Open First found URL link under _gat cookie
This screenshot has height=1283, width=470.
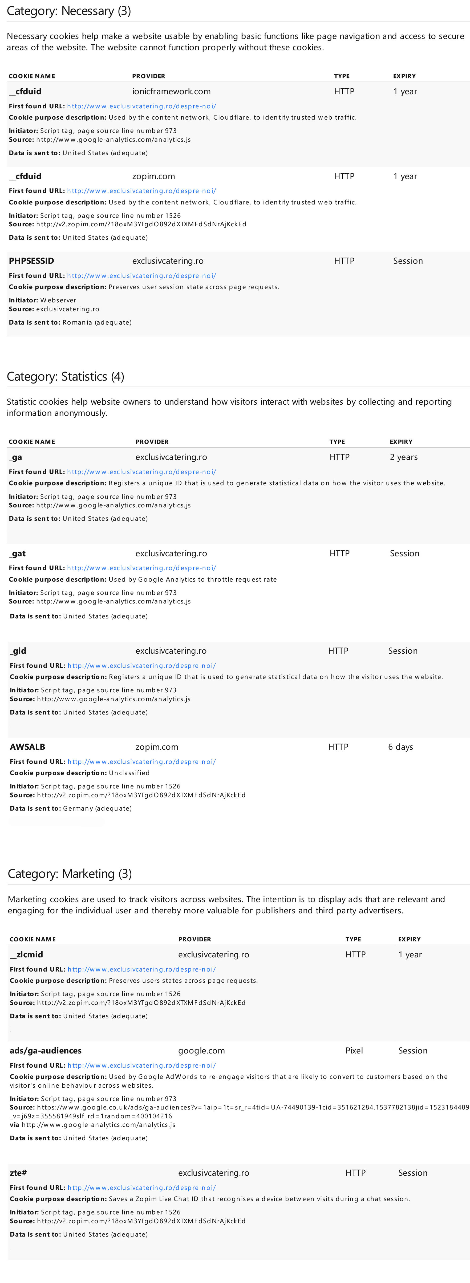pyautogui.click(x=141, y=568)
